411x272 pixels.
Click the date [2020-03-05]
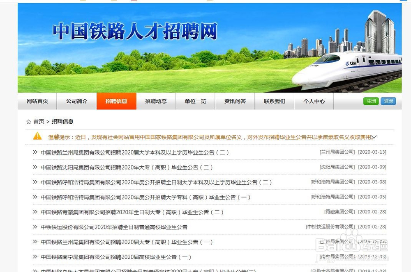(372, 197)
